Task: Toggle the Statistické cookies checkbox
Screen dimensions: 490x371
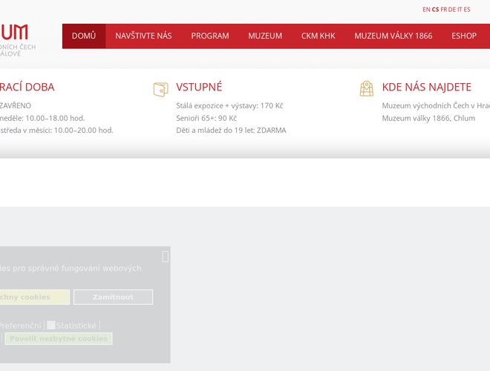Action: point(51,325)
